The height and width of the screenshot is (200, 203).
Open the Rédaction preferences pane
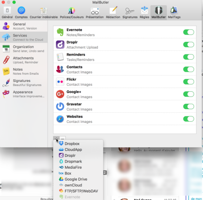pos(113,13)
